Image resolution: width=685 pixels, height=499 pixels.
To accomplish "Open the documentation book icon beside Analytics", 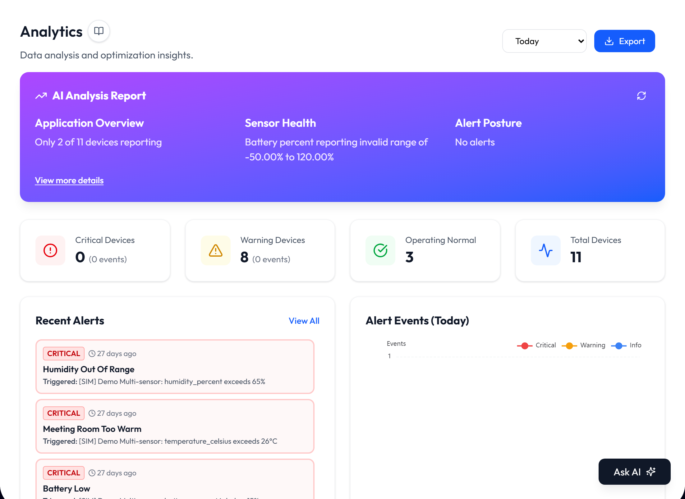I will click(99, 31).
